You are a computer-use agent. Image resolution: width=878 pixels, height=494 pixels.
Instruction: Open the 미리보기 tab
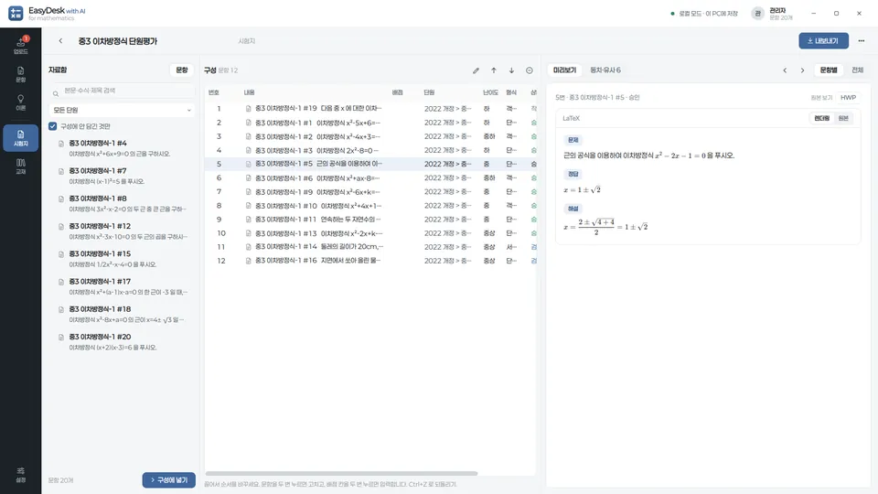point(564,70)
